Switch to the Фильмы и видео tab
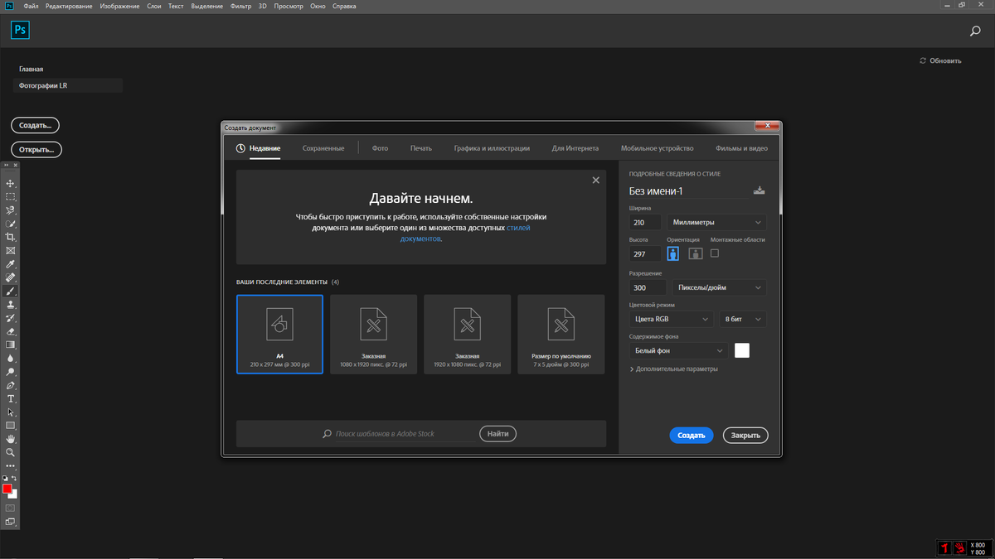The width and height of the screenshot is (995, 559). coord(742,148)
